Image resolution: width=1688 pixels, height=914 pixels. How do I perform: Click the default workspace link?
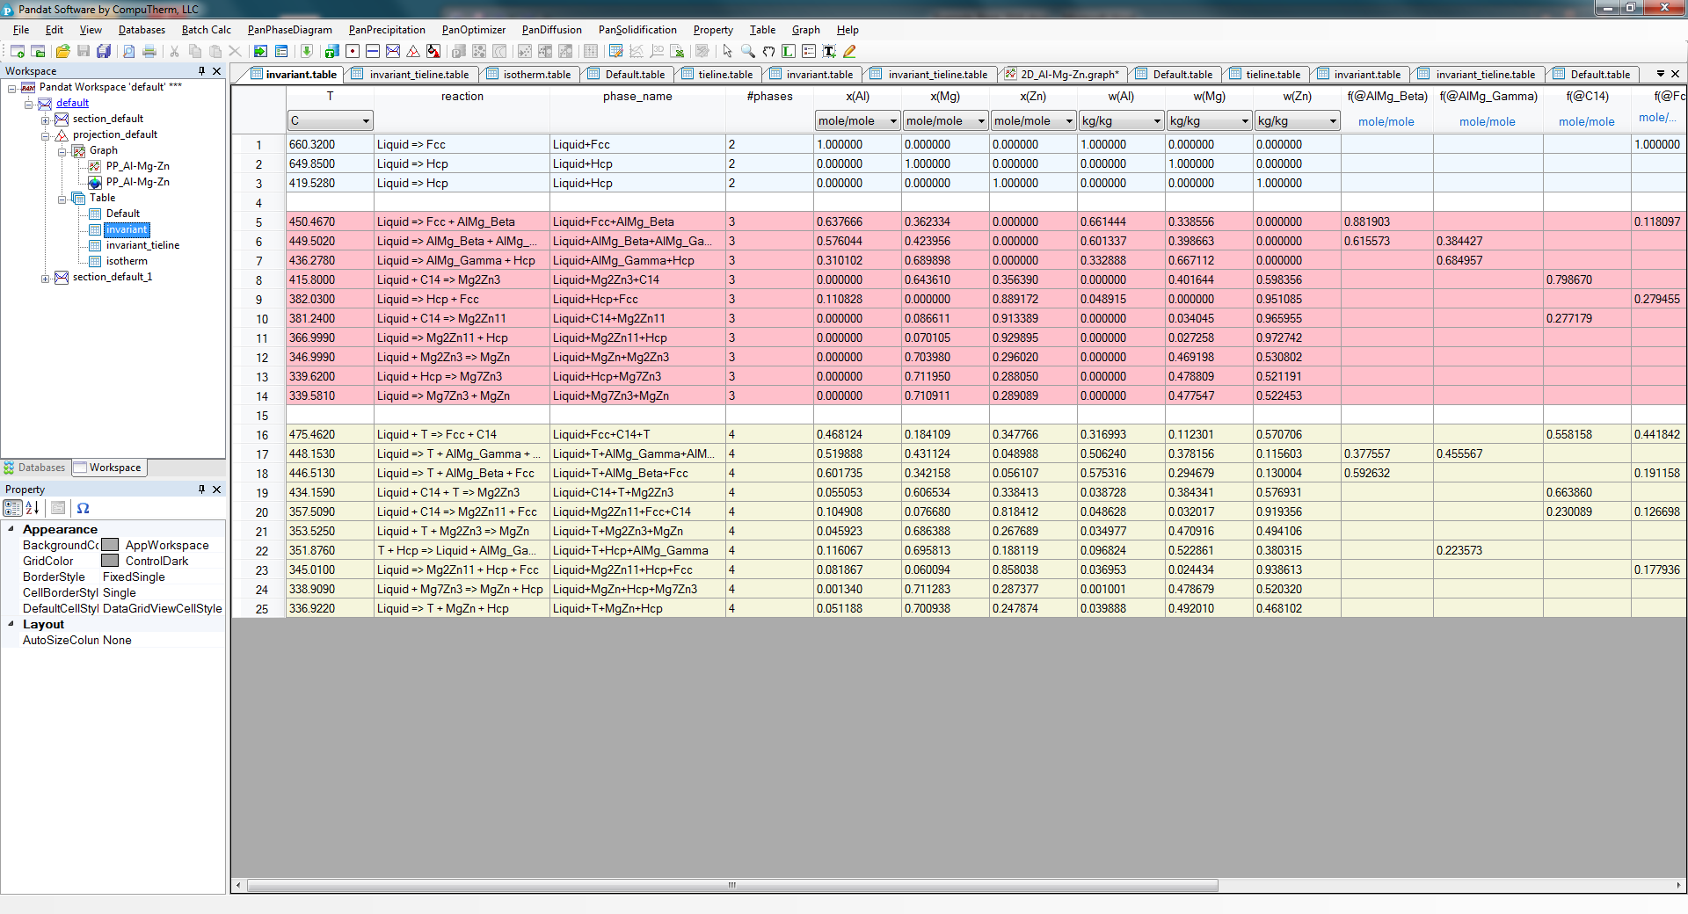coord(72,103)
